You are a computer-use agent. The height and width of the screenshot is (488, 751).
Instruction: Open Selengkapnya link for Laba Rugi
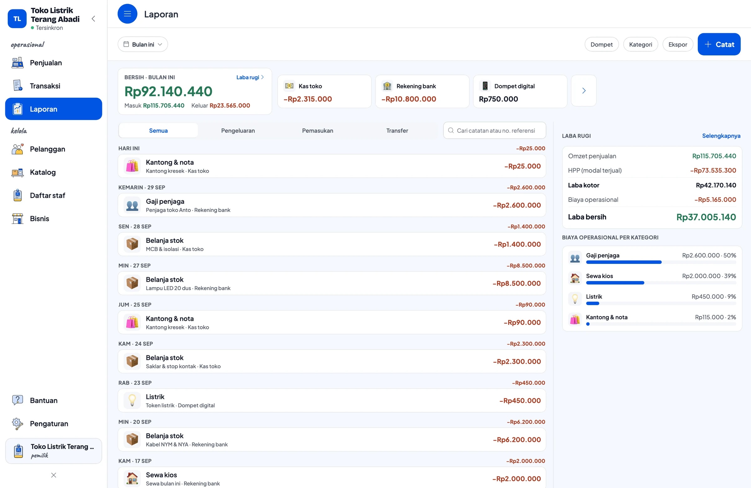point(721,136)
